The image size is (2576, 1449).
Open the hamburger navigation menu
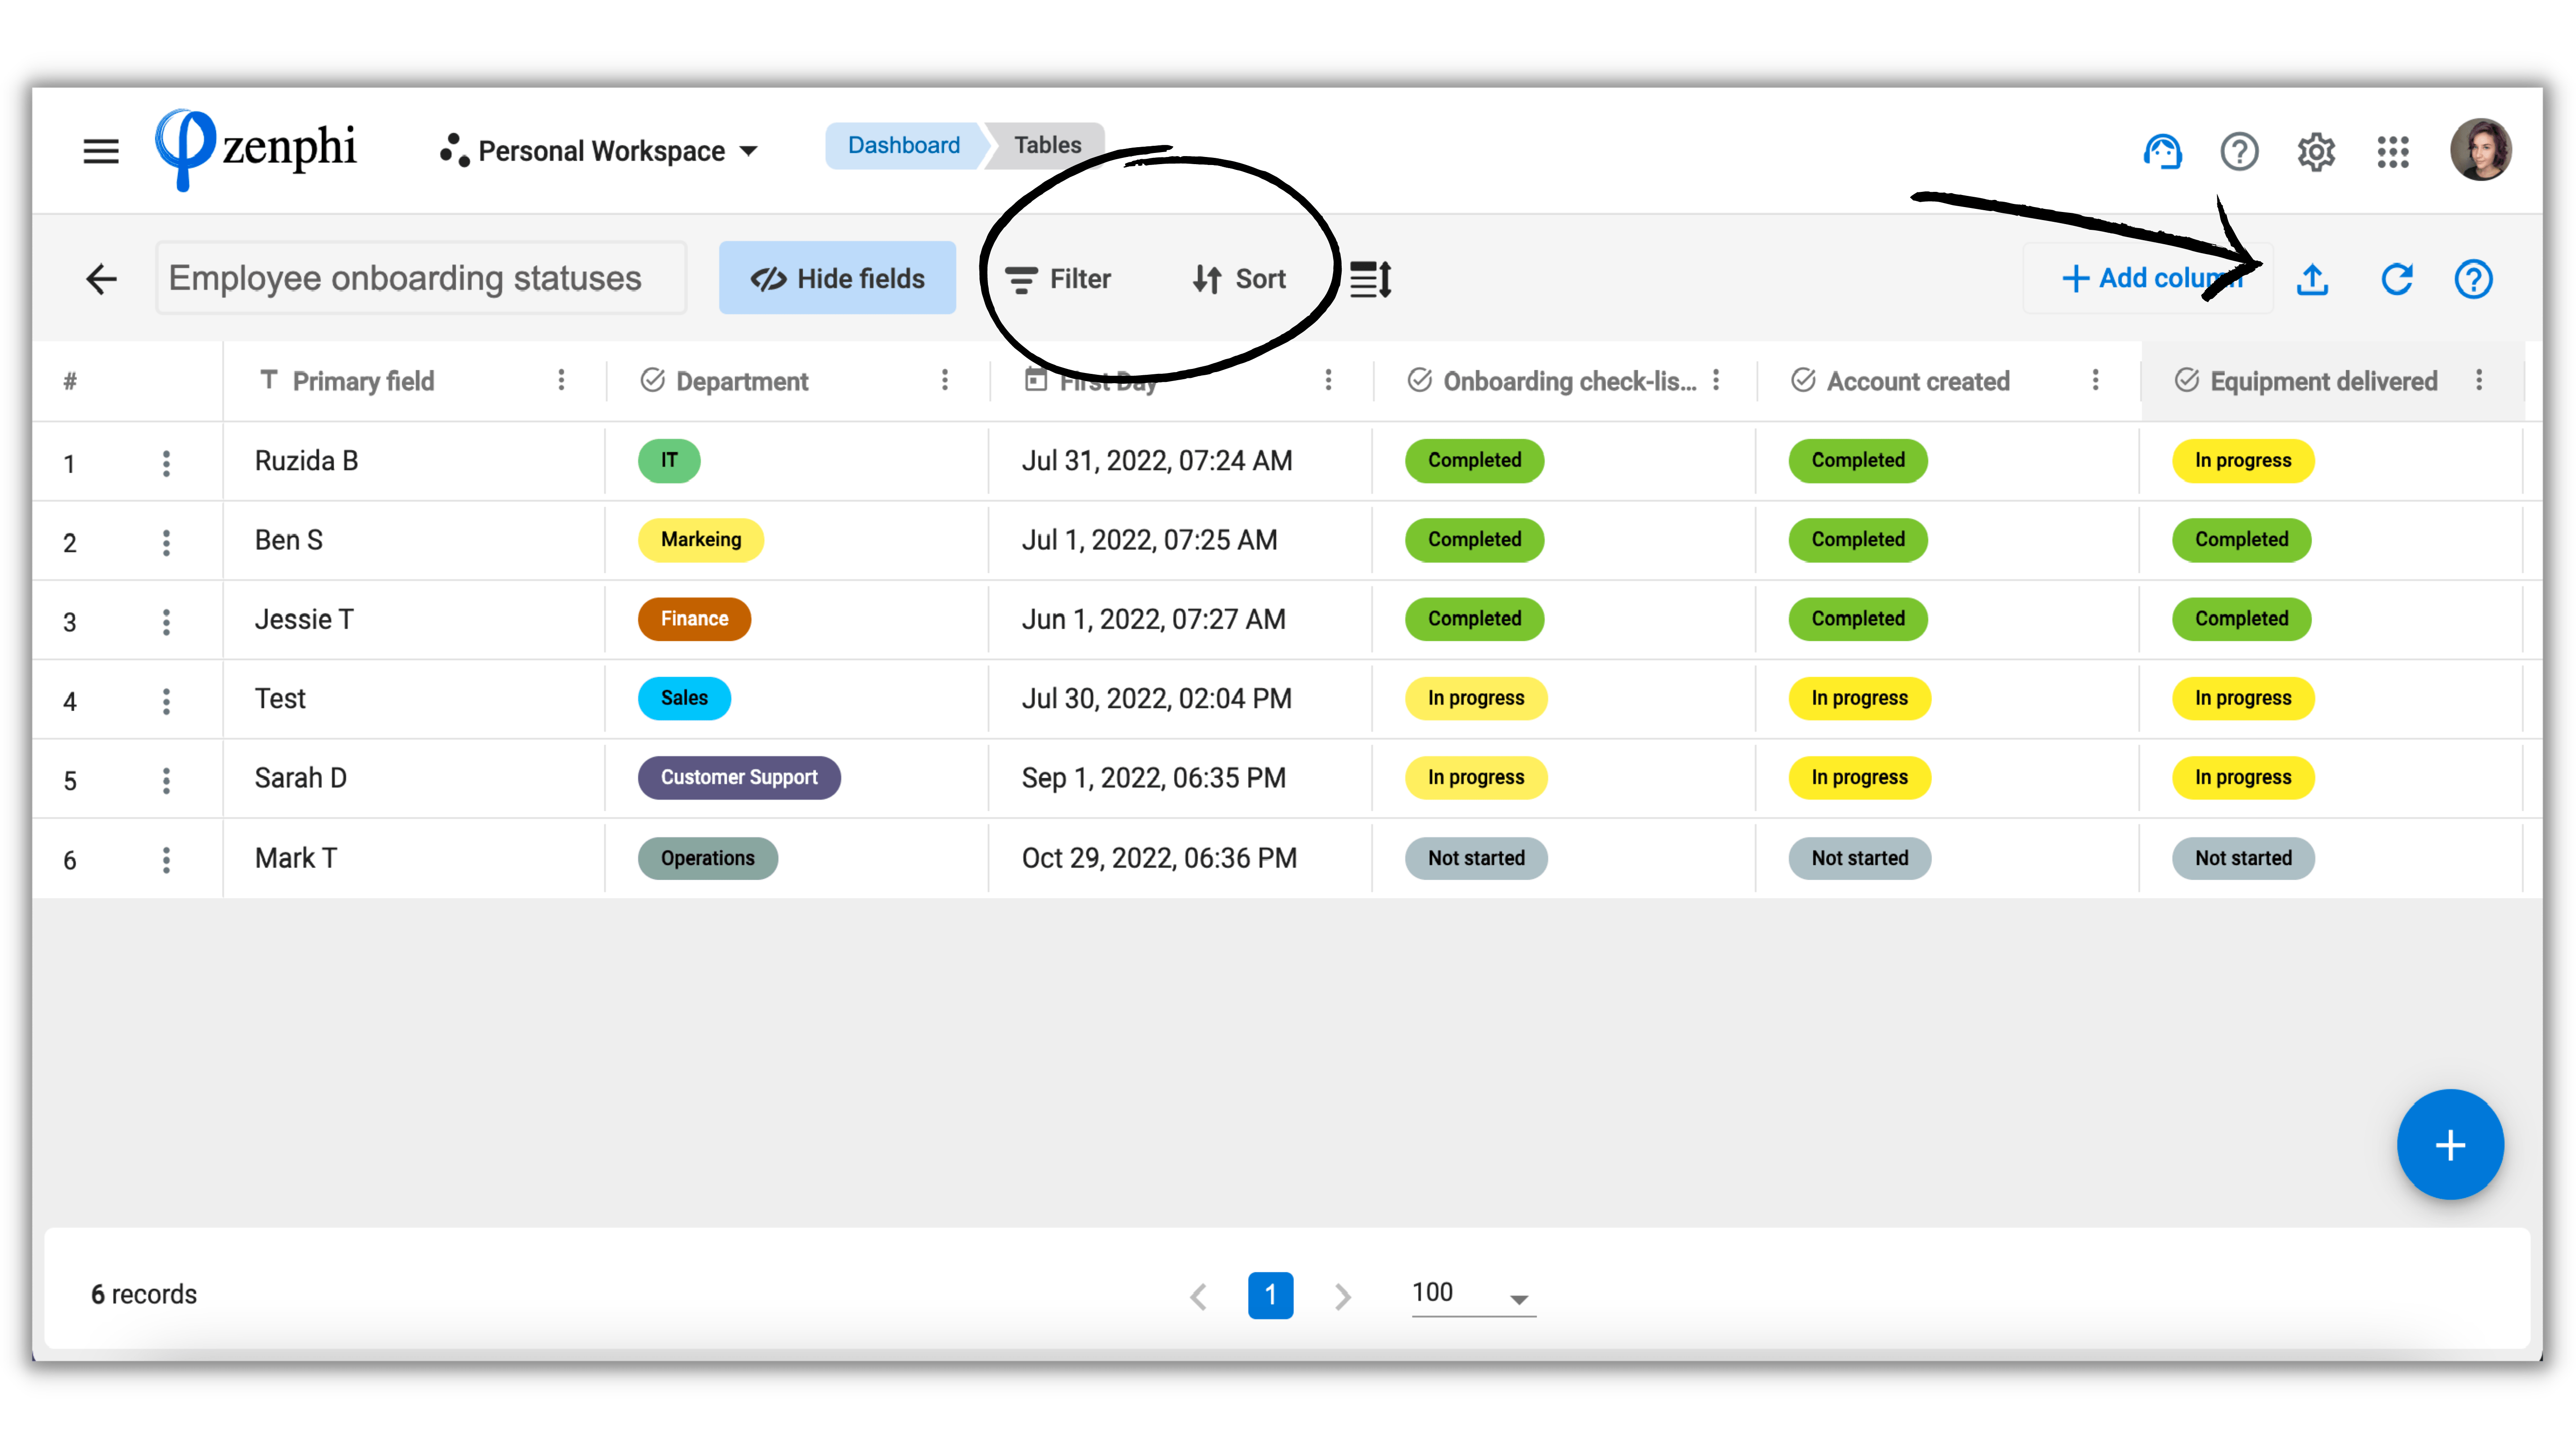pos(100,150)
